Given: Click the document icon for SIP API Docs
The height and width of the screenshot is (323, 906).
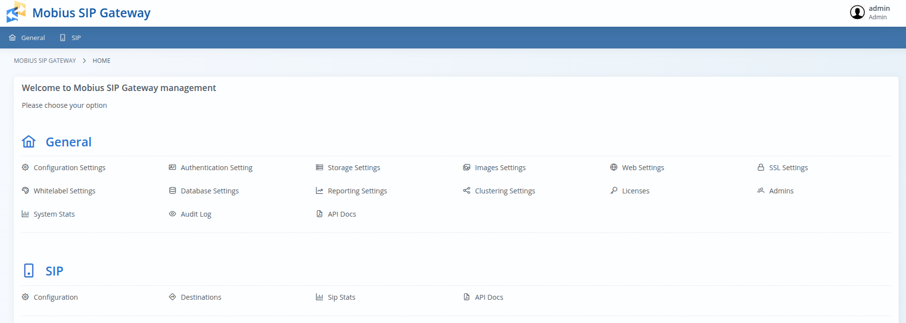Looking at the screenshot, I should (467, 297).
